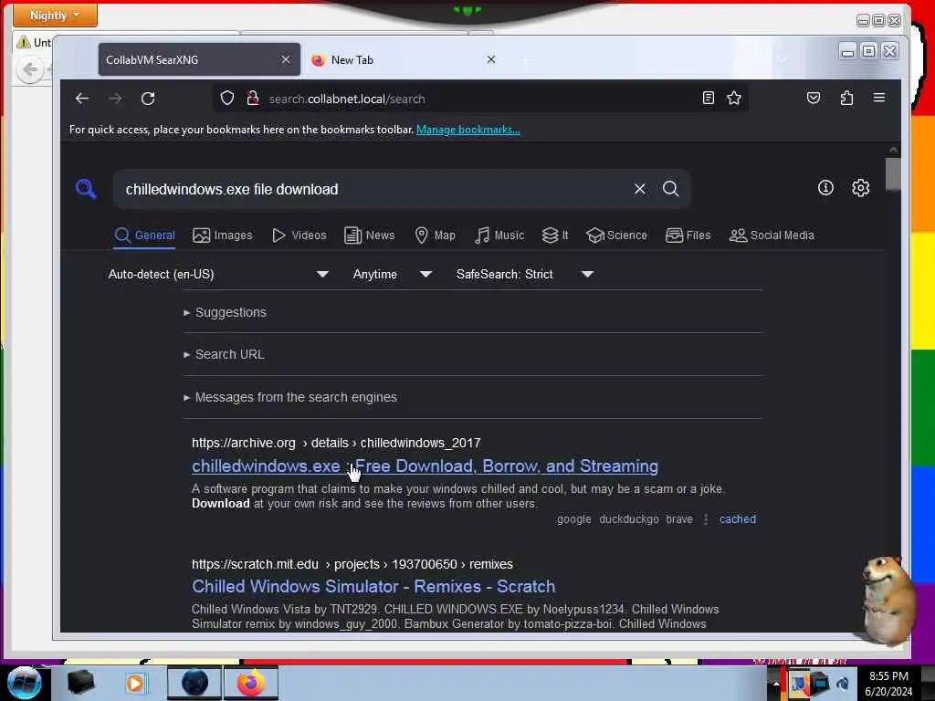Image resolution: width=935 pixels, height=701 pixels.
Task: Open the SearXNG info icon
Action: pos(825,188)
